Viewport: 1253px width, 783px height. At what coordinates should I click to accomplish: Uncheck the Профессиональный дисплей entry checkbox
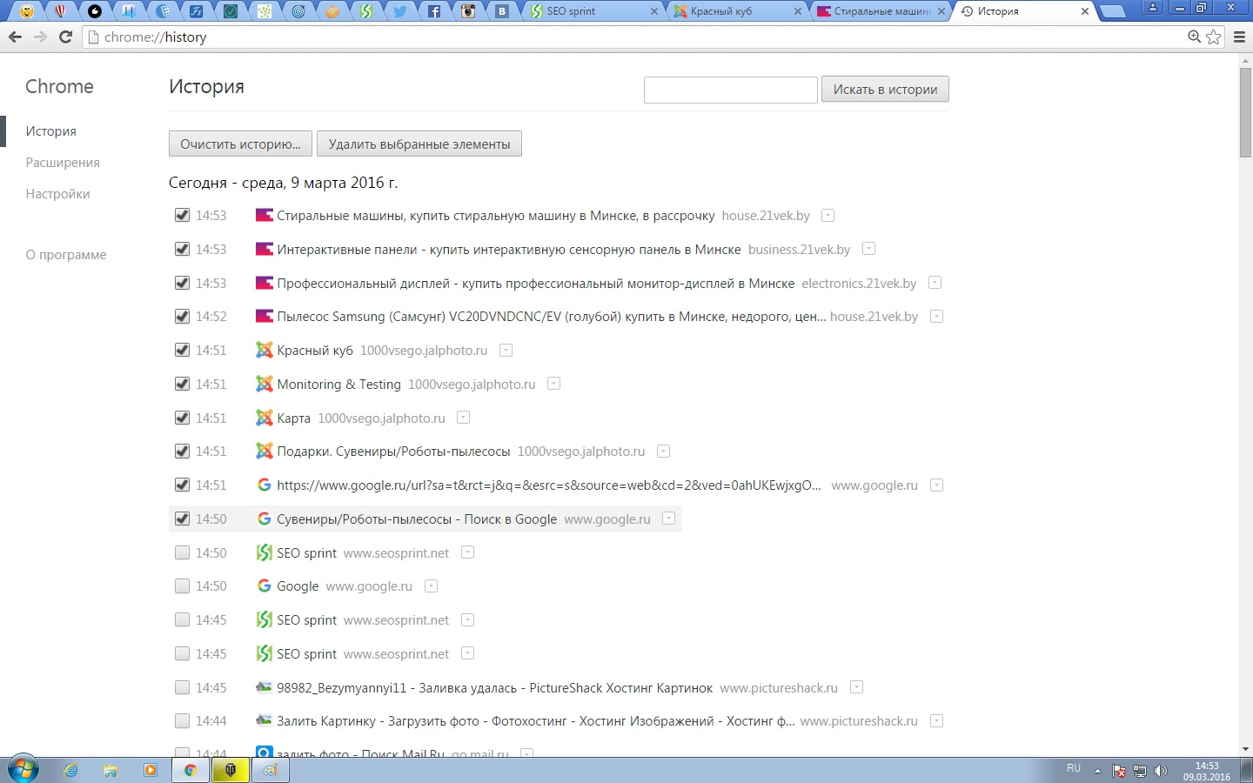182,283
